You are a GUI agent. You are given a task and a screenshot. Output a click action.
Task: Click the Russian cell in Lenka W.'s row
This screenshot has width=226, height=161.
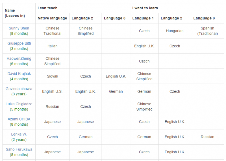point(207,137)
